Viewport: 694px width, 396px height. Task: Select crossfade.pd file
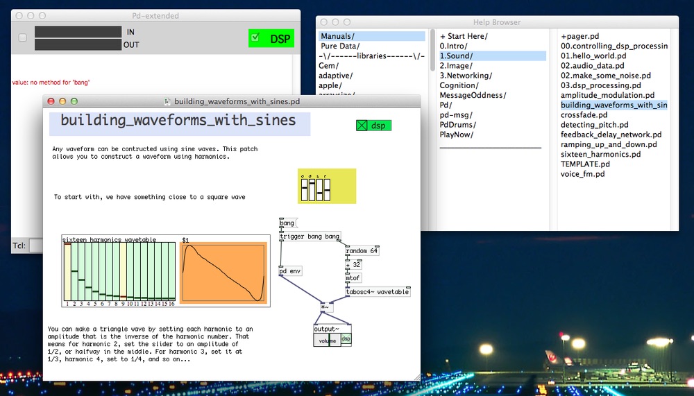[584, 115]
